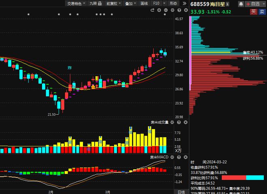Screen dimensions: 267x194
Task: Click the 麦米成交量 indicator label
Action: pyautogui.click(x=159, y=122)
